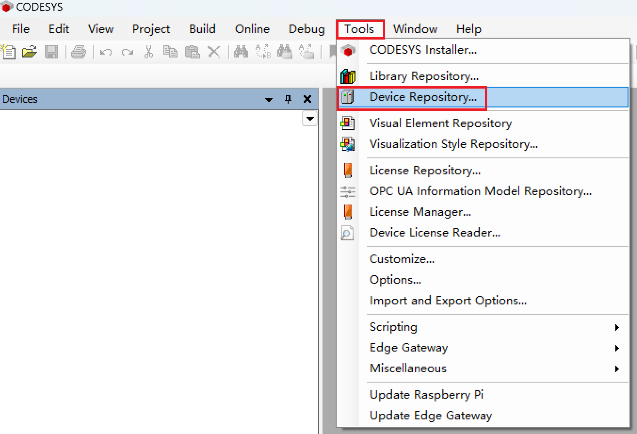The image size is (637, 434).
Task: Open the Devices panel window position dropdown
Action: tap(269, 99)
